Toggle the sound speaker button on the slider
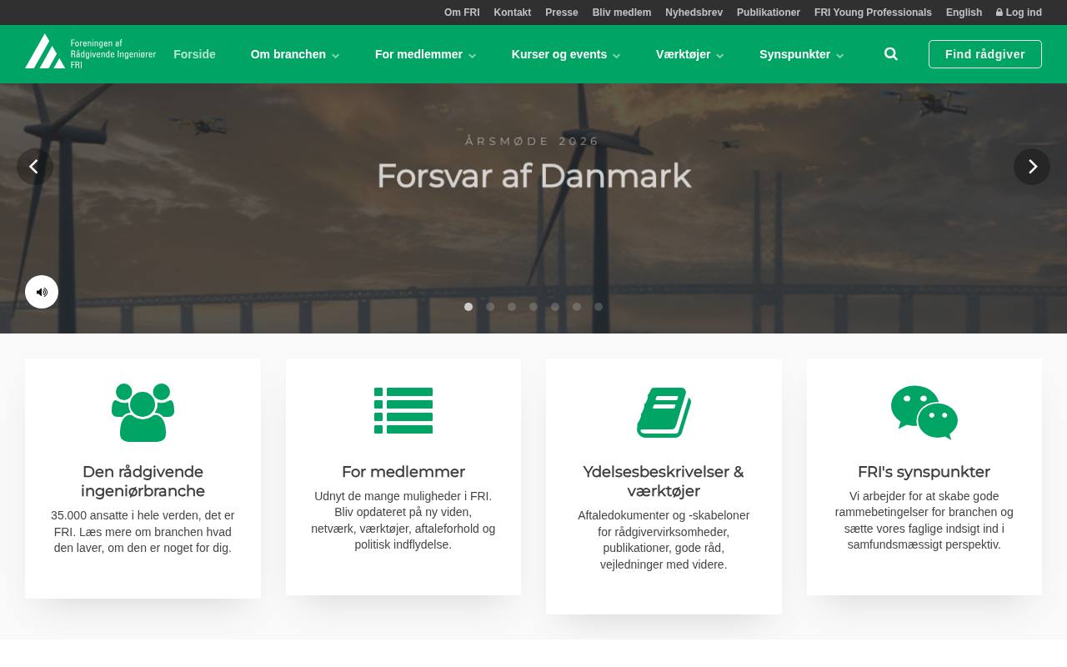1067x667 pixels. click(x=42, y=292)
